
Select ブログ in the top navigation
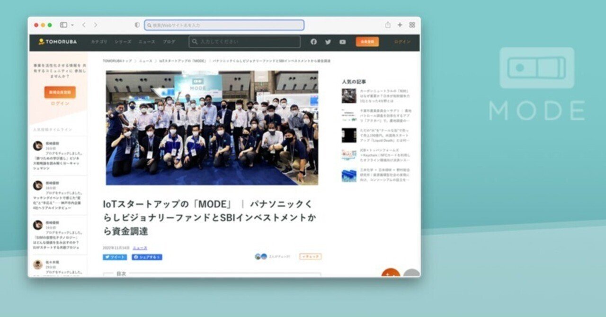[170, 42]
